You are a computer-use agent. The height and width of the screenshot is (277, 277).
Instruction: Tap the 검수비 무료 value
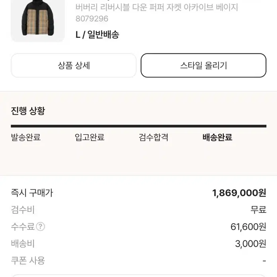point(258,210)
